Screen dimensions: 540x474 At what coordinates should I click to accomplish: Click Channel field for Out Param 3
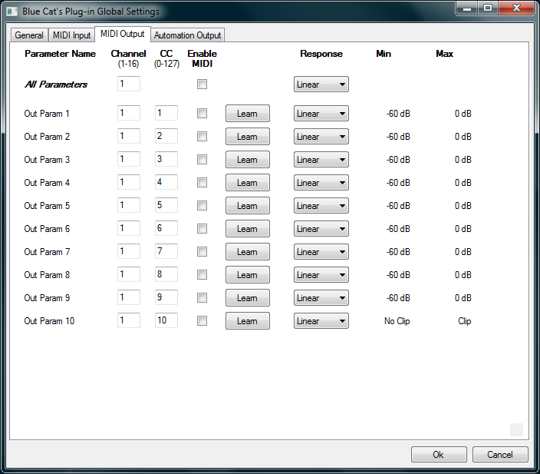point(129,159)
